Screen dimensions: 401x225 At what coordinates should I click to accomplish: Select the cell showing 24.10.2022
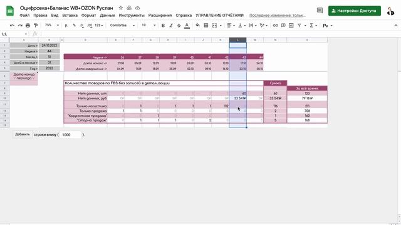point(49,45)
